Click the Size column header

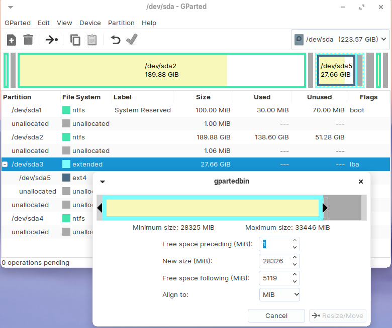pyautogui.click(x=203, y=97)
